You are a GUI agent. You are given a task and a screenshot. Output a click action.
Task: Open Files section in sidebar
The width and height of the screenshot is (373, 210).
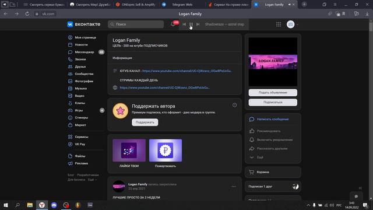pos(76,156)
